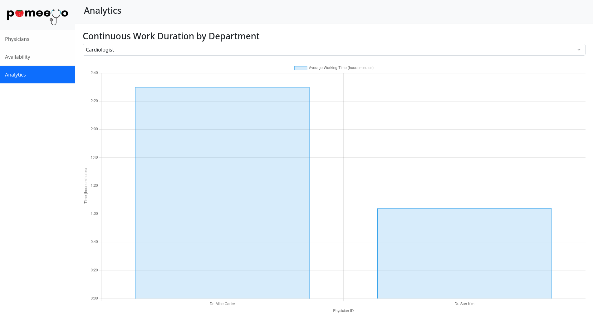Click the 1:40 y-axis tick label
The height and width of the screenshot is (322, 593).
[94, 157]
